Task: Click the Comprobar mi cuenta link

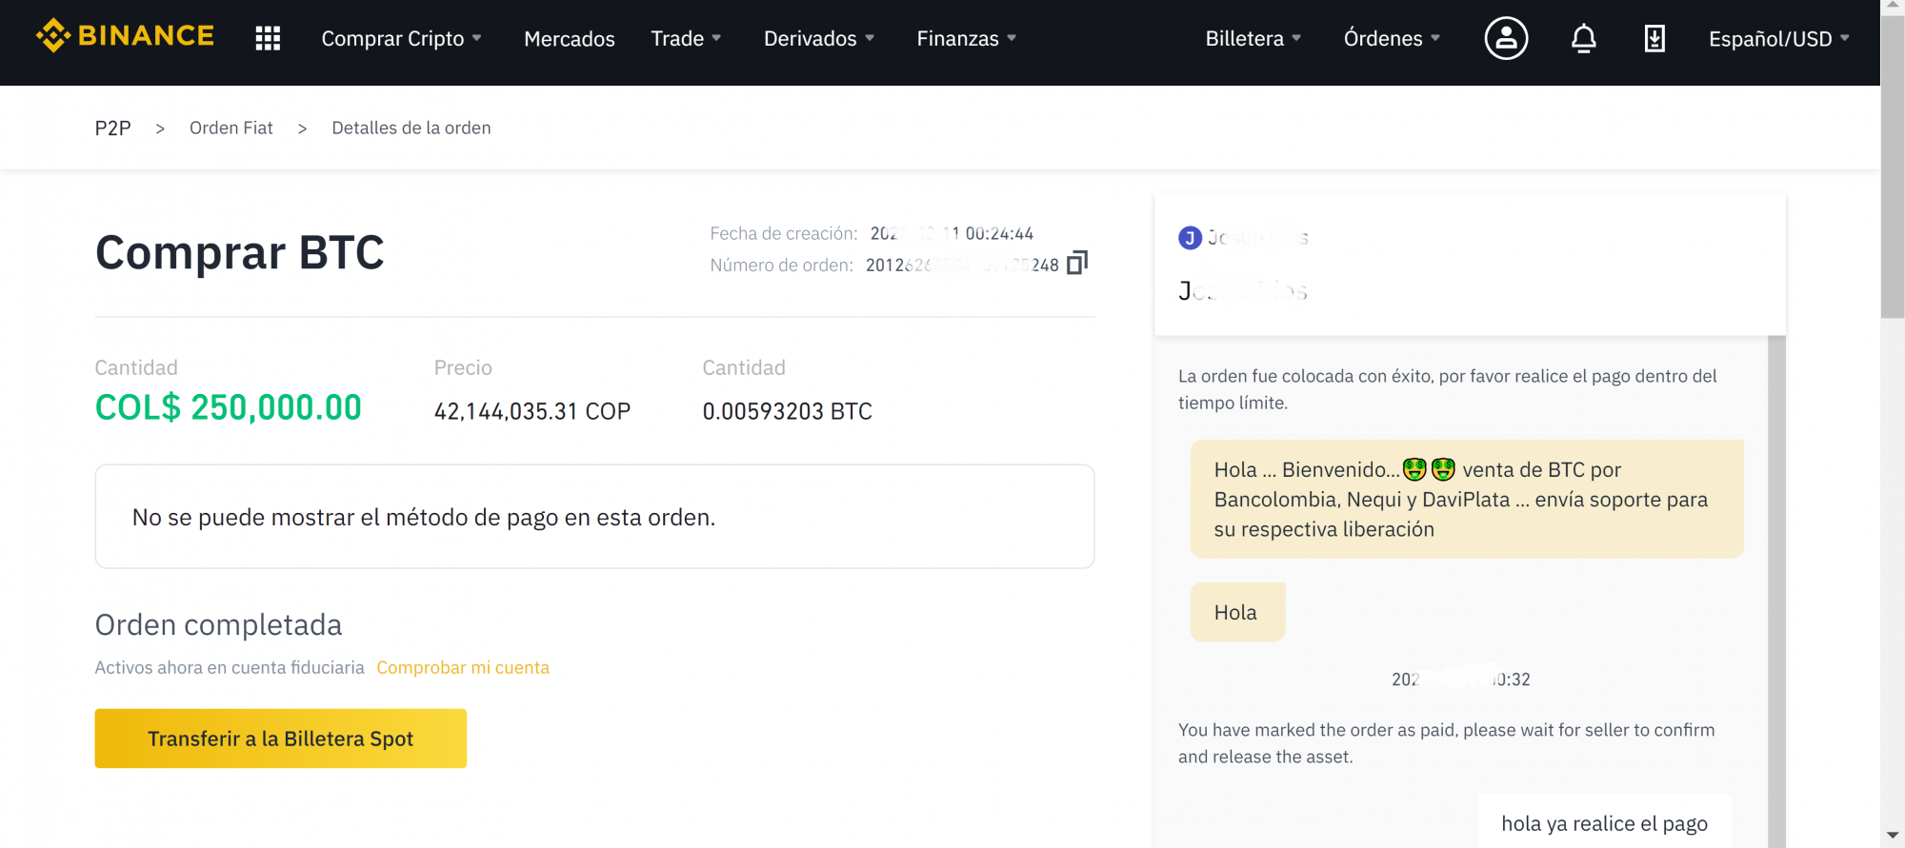Action: 463,667
